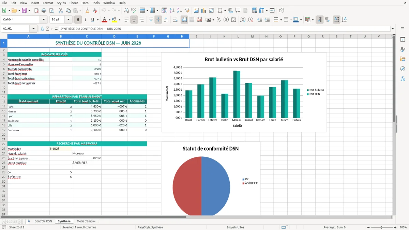Open the sidebar Functions panel
The height and width of the screenshot is (230, 409).
click(x=403, y=79)
